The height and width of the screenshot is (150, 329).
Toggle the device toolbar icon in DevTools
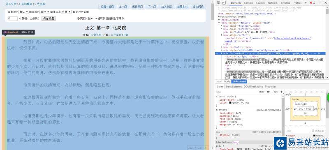click(224, 3)
